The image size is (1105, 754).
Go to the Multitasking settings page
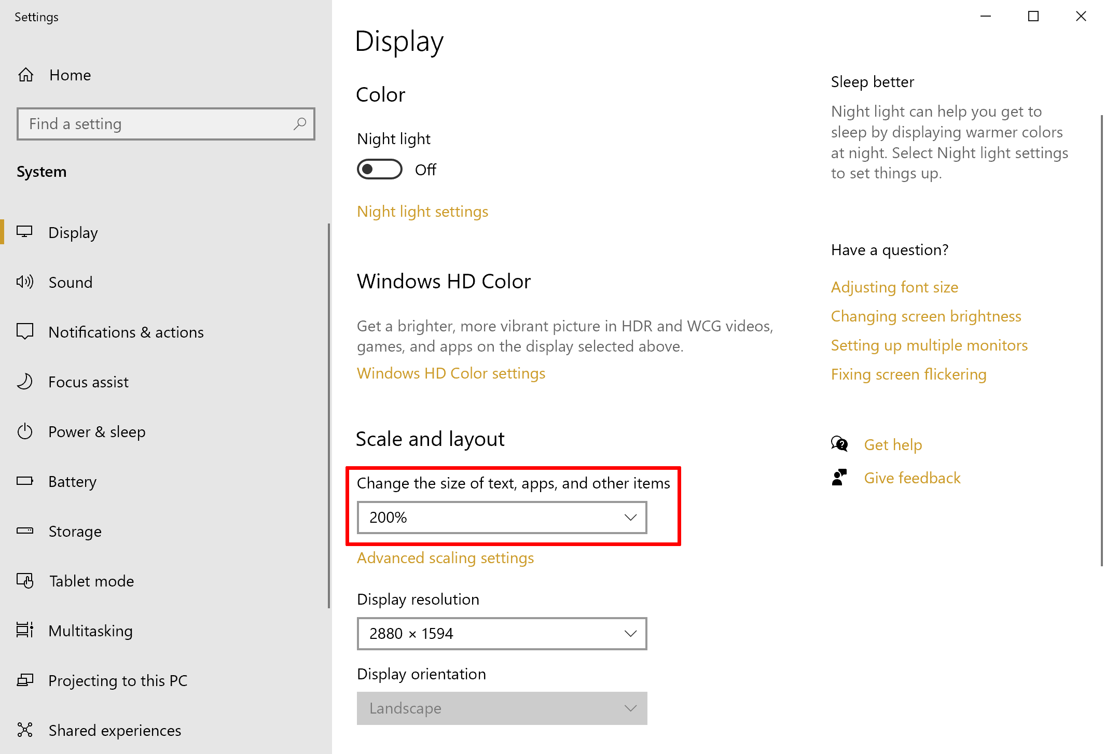(x=90, y=631)
